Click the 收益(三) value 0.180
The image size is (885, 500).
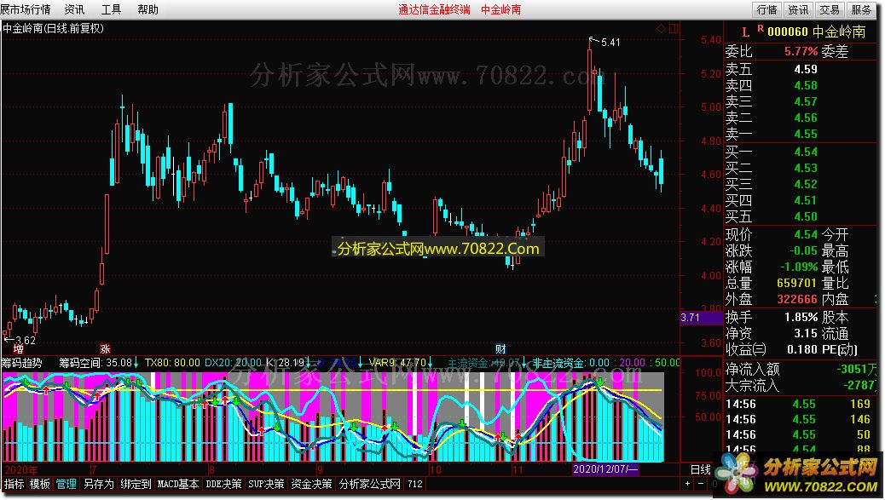point(802,349)
